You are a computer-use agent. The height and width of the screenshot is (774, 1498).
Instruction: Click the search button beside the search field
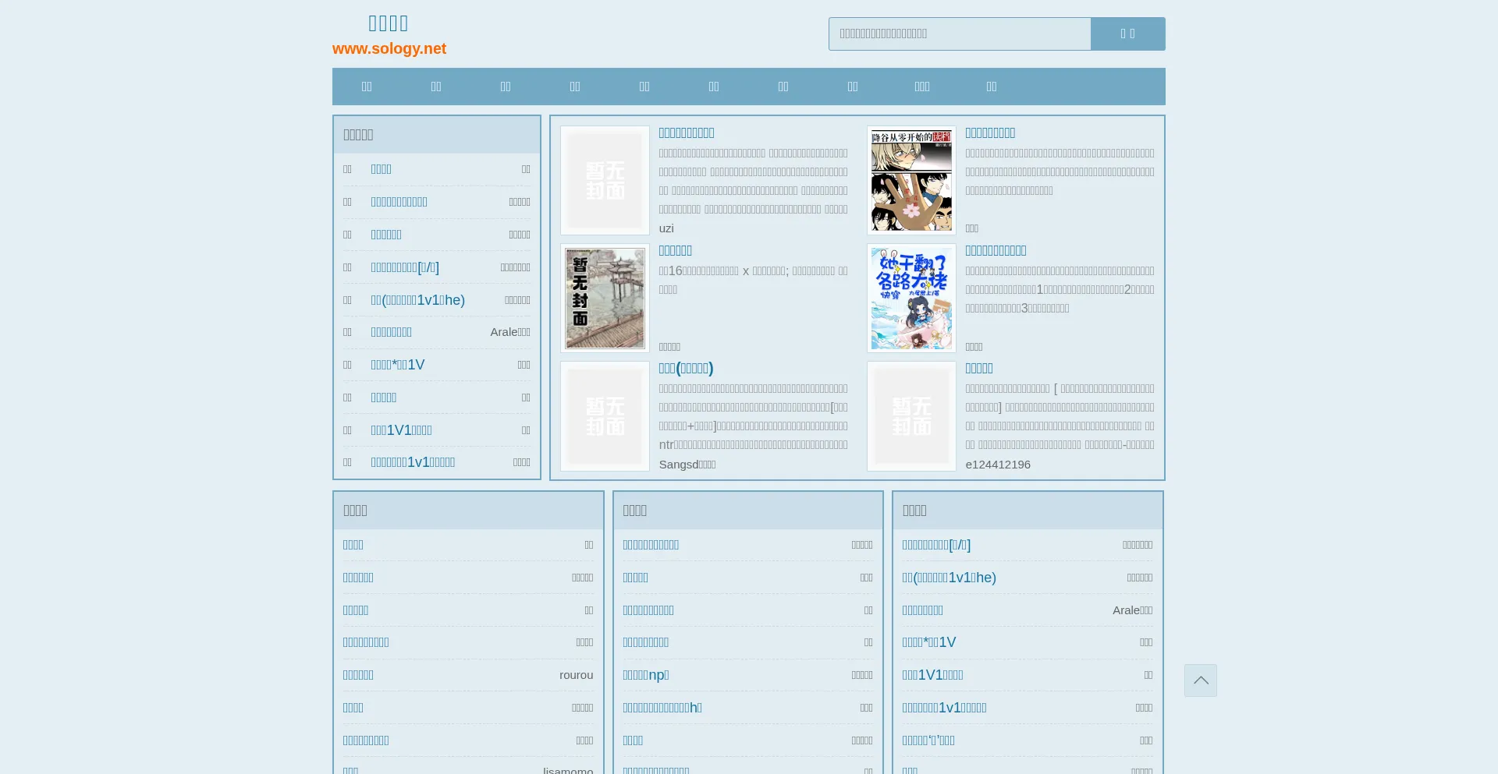tap(1127, 34)
